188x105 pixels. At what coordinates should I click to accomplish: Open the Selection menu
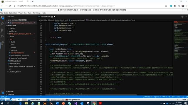[13, 13]
